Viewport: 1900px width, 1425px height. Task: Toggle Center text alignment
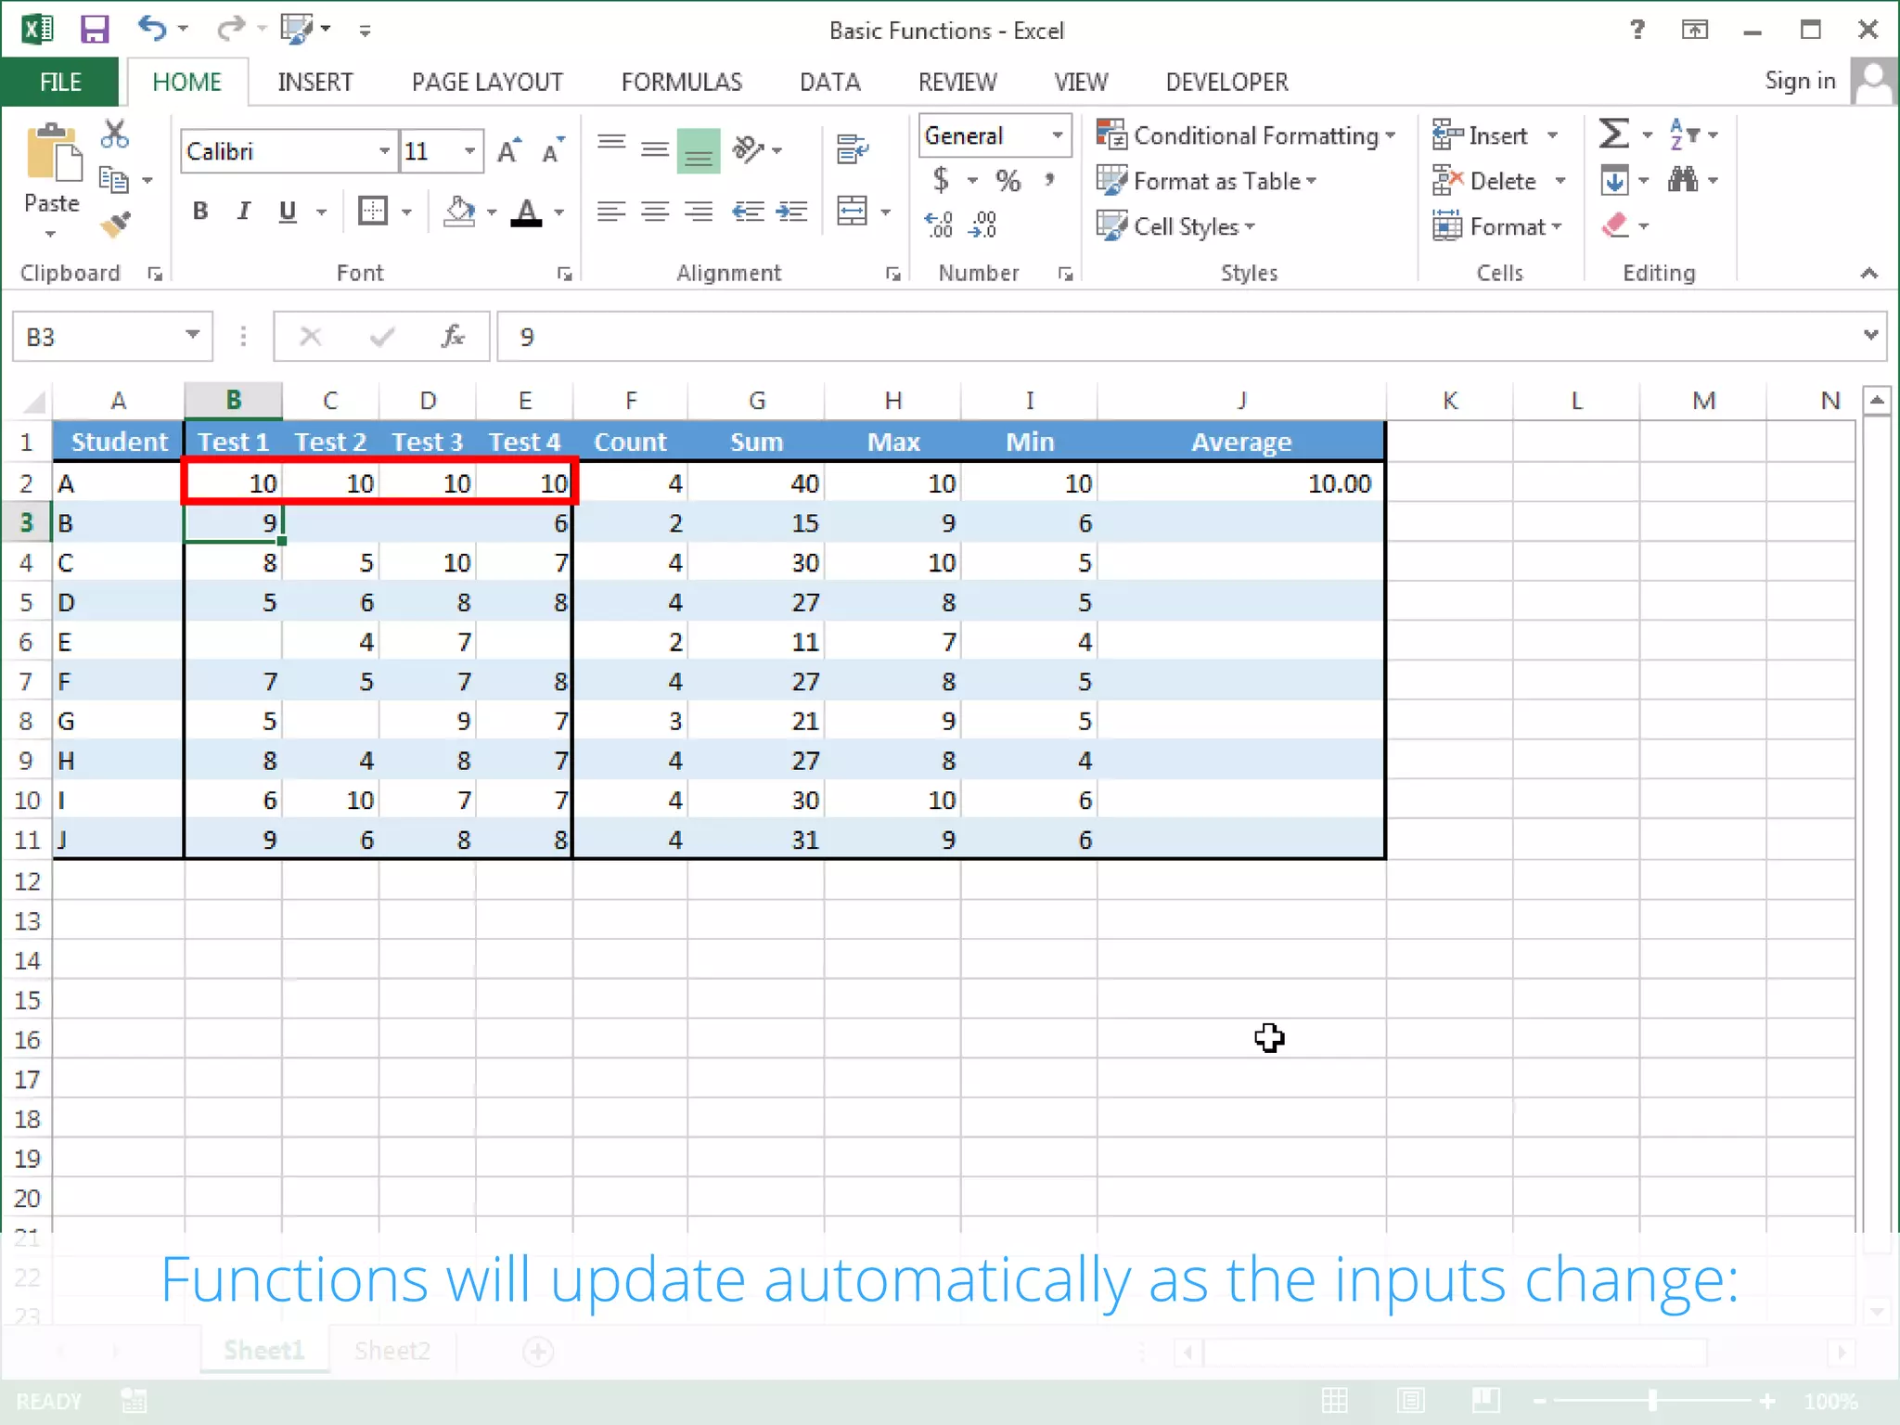point(655,212)
